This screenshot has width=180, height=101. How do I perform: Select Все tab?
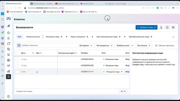pos(20,37)
